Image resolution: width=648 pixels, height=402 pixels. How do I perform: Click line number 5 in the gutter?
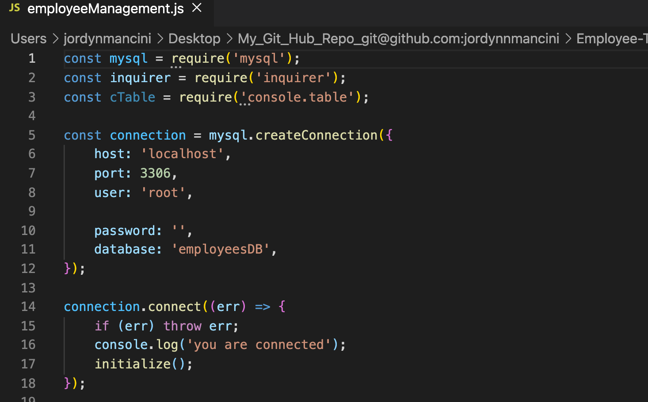[x=32, y=135]
